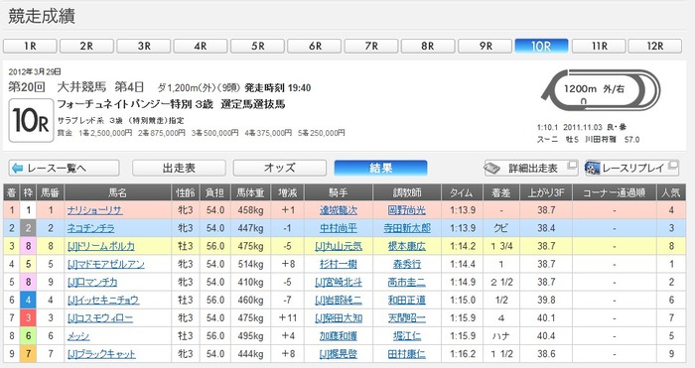Image resolution: width=695 pixels, height=368 pixels.
Task: Open jockey link 宮崎北斗
Action: pyautogui.click(x=339, y=282)
